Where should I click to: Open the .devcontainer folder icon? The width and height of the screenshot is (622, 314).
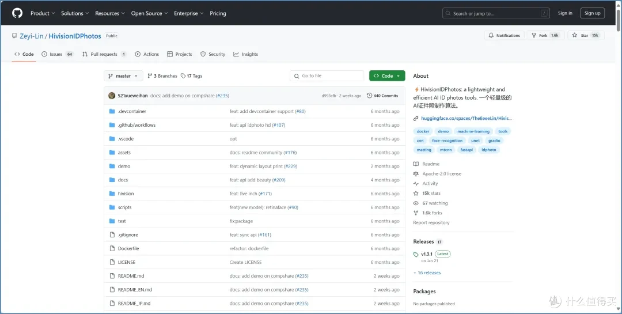point(112,112)
